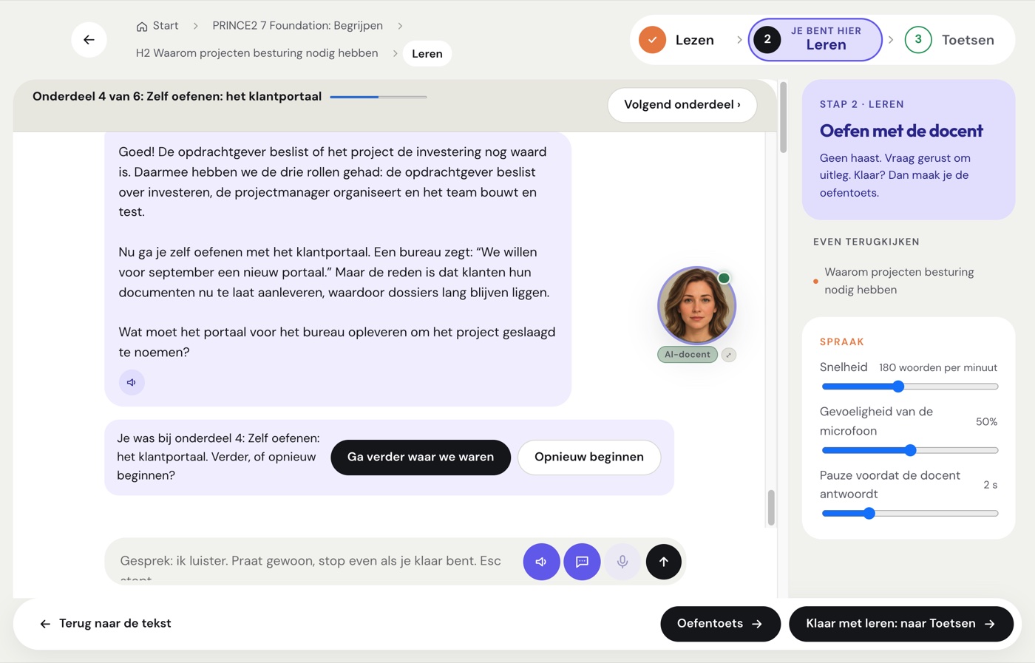
Task: Click the back arrow round button
Action: (89, 40)
